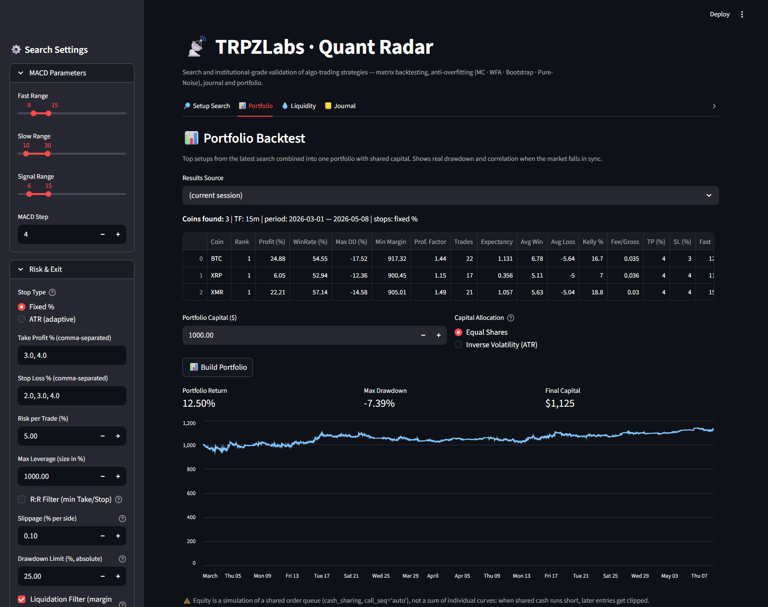Collapse the MACD Parameters section
The image size is (768, 607).
point(72,73)
